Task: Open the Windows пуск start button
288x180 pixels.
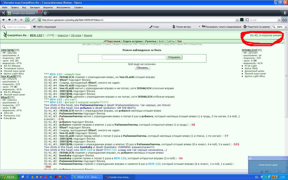Action: 9,177
